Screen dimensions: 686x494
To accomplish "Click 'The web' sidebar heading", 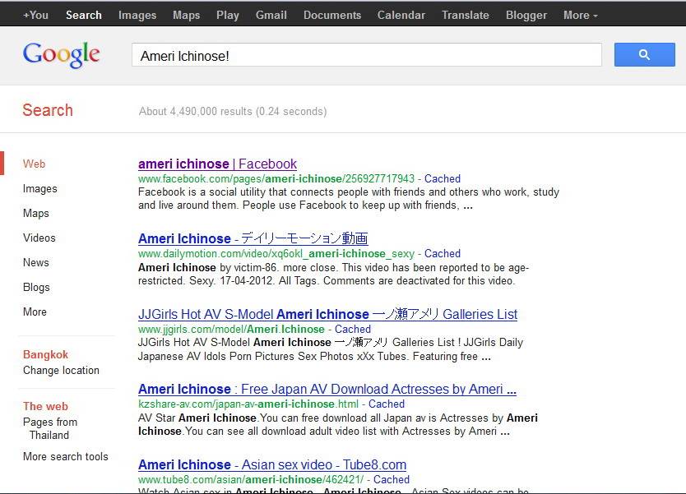I will coord(45,406).
